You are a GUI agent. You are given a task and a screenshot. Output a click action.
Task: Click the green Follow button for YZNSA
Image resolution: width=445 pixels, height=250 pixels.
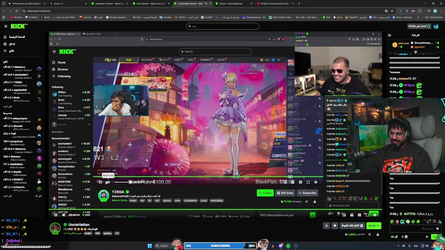[265, 193]
